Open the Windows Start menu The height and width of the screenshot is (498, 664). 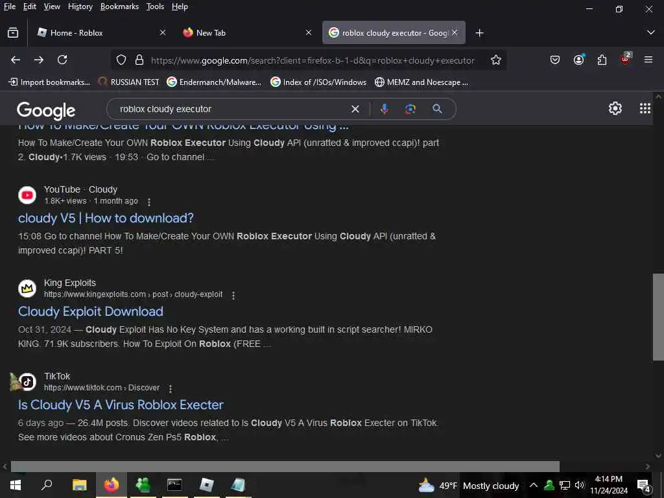[16, 485]
